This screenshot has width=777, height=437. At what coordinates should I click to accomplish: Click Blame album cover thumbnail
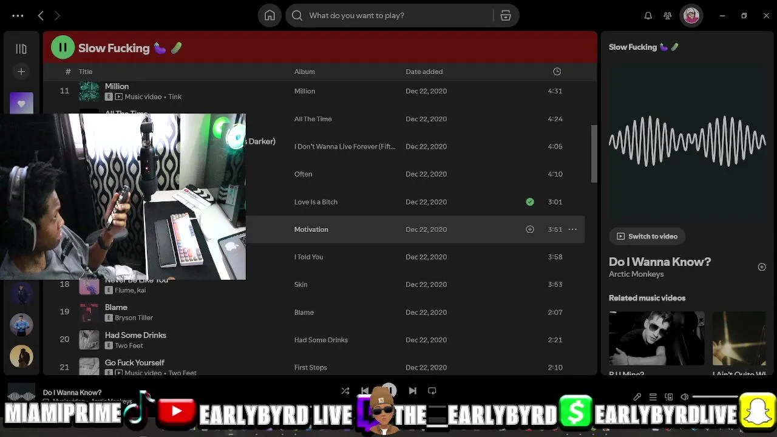89,313
